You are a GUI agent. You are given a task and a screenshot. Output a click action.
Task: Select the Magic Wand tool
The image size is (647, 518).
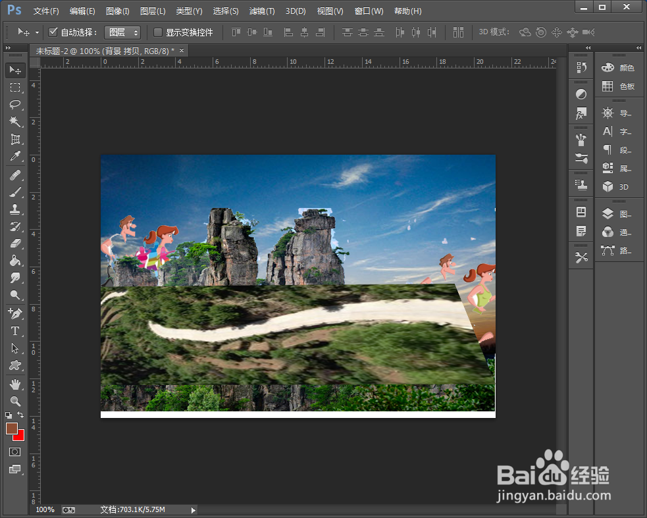click(x=15, y=121)
